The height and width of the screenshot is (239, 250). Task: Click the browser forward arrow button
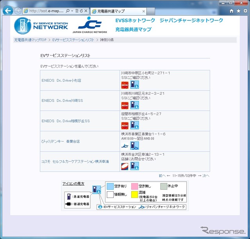(18, 11)
